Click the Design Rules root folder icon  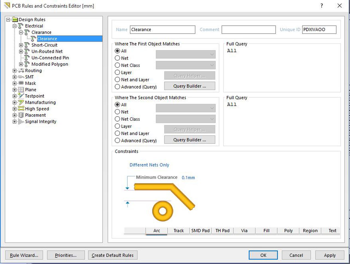pyautogui.click(x=15, y=20)
